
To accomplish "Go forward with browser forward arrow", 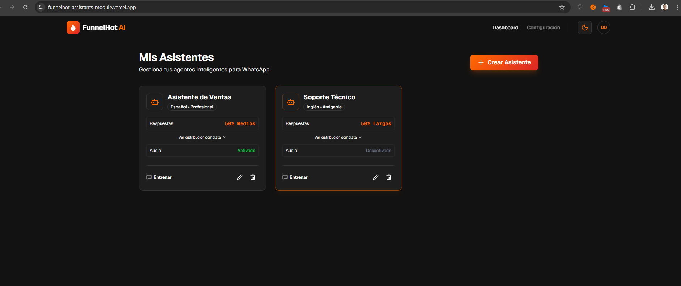I will pos(12,7).
